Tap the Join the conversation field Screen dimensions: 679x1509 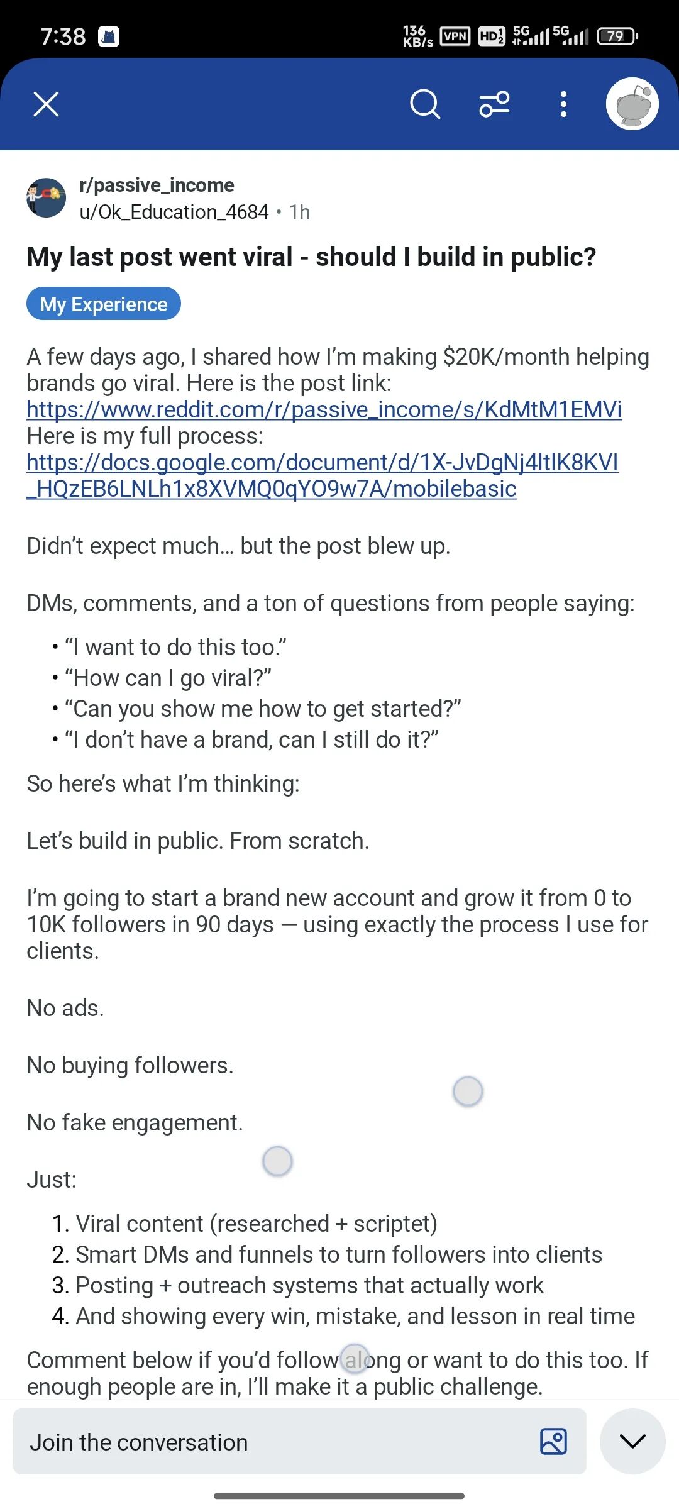(299, 1442)
